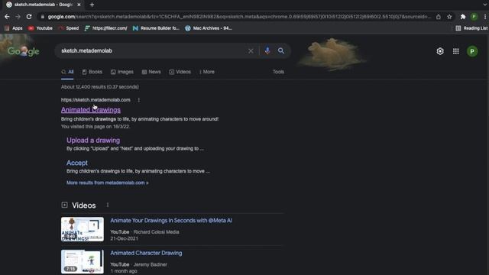Open the Google apps grid

[x=456, y=51]
